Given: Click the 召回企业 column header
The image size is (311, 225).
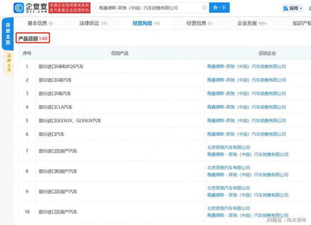Looking at the screenshot, I should coord(267,53).
